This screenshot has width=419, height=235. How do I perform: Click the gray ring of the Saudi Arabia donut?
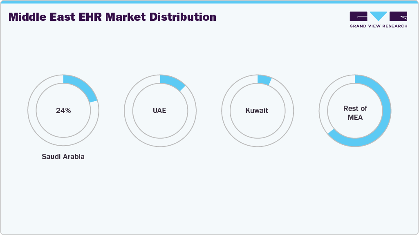point(63,142)
